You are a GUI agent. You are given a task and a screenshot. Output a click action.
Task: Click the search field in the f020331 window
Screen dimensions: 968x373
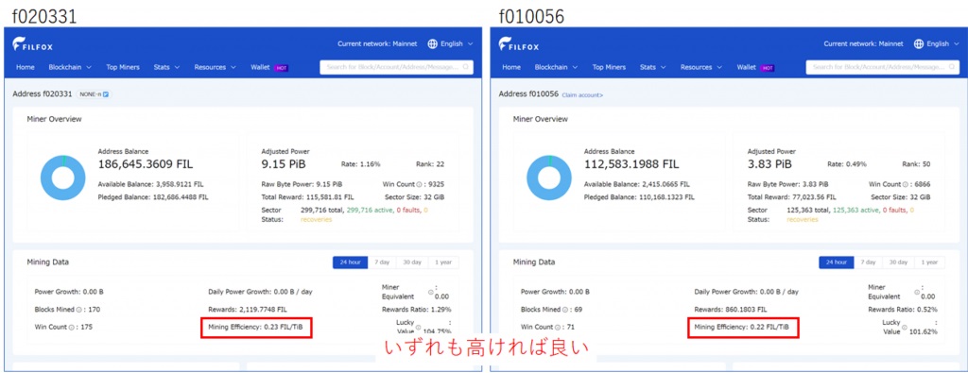pyautogui.click(x=396, y=67)
